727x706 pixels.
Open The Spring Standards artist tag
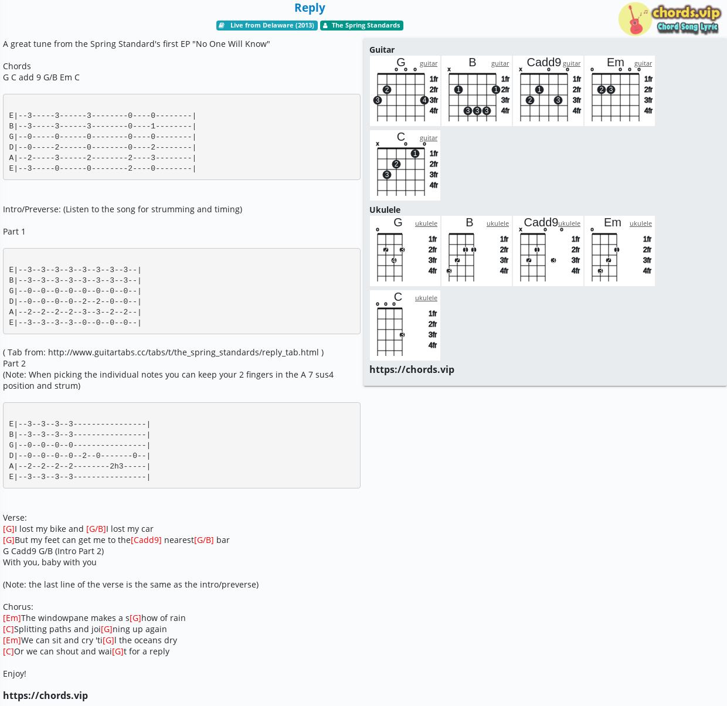click(x=362, y=25)
